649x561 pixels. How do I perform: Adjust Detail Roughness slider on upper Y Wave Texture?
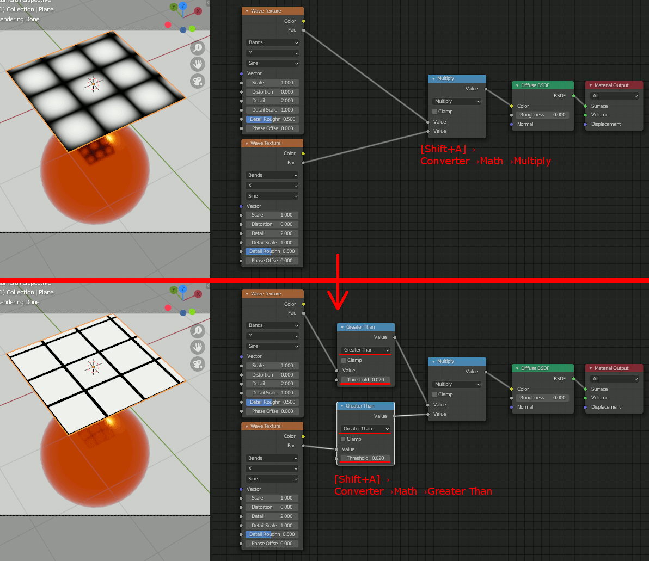272,119
